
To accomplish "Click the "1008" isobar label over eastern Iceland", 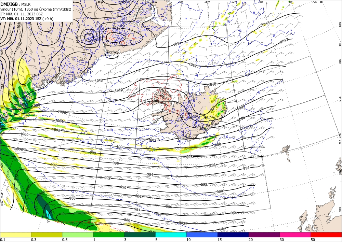I will coord(212,109).
